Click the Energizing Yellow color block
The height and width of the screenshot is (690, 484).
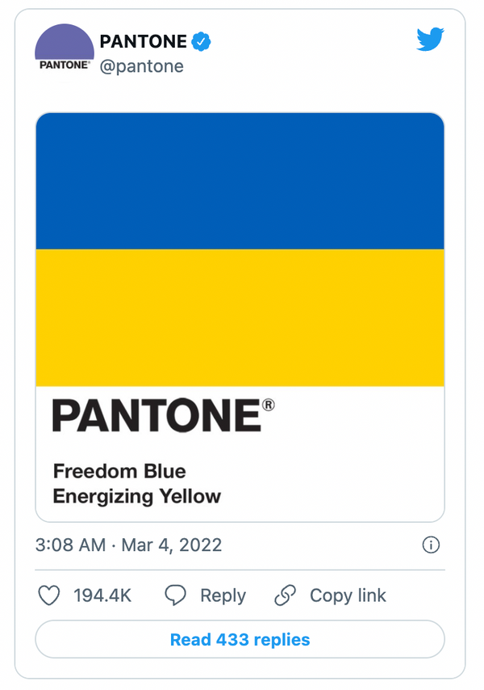(240, 318)
